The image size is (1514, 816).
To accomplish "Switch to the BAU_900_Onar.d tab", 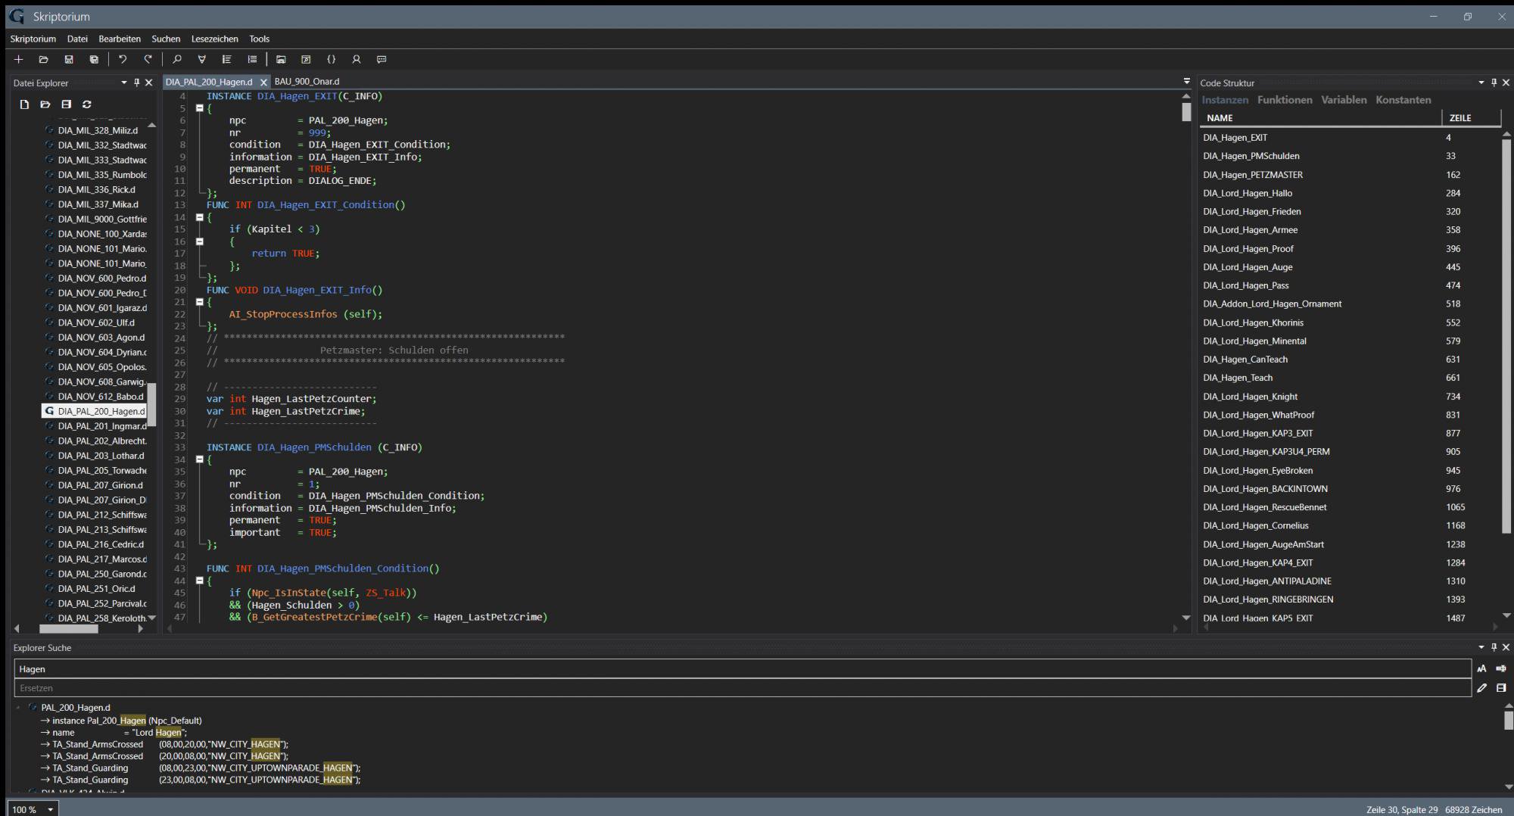I will (x=307, y=82).
